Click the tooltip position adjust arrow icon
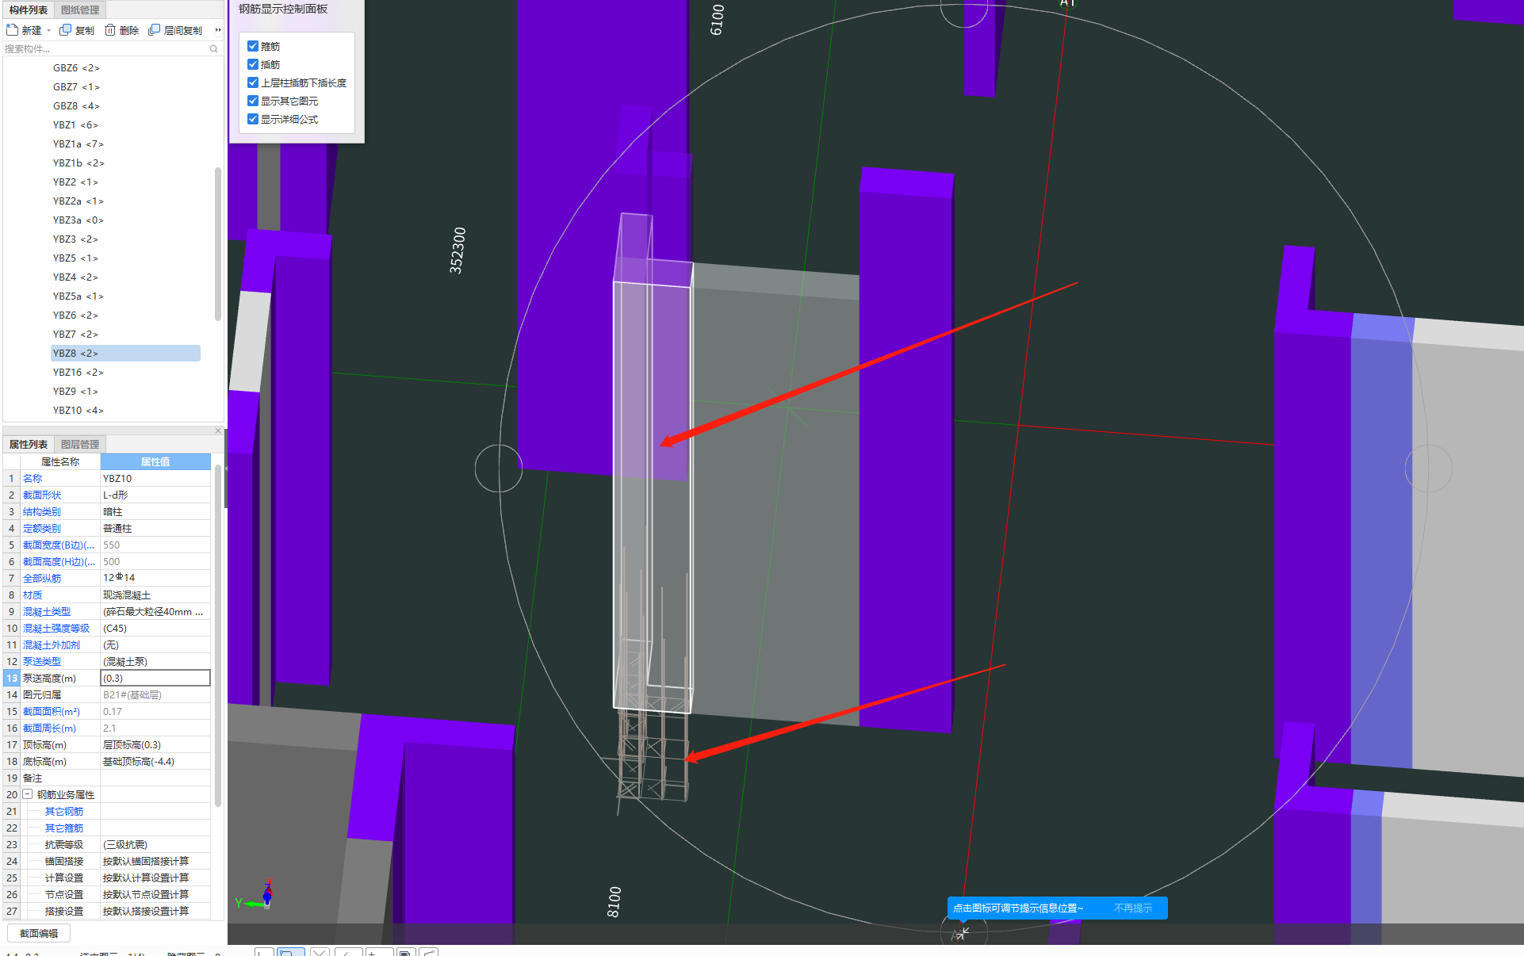 [x=963, y=933]
